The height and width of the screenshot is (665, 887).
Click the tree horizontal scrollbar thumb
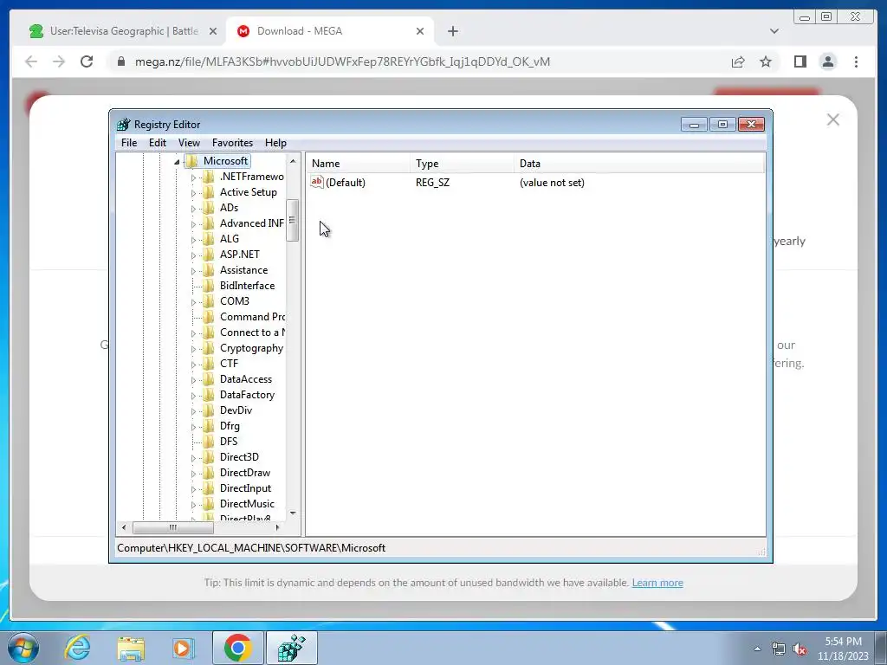coord(173,527)
